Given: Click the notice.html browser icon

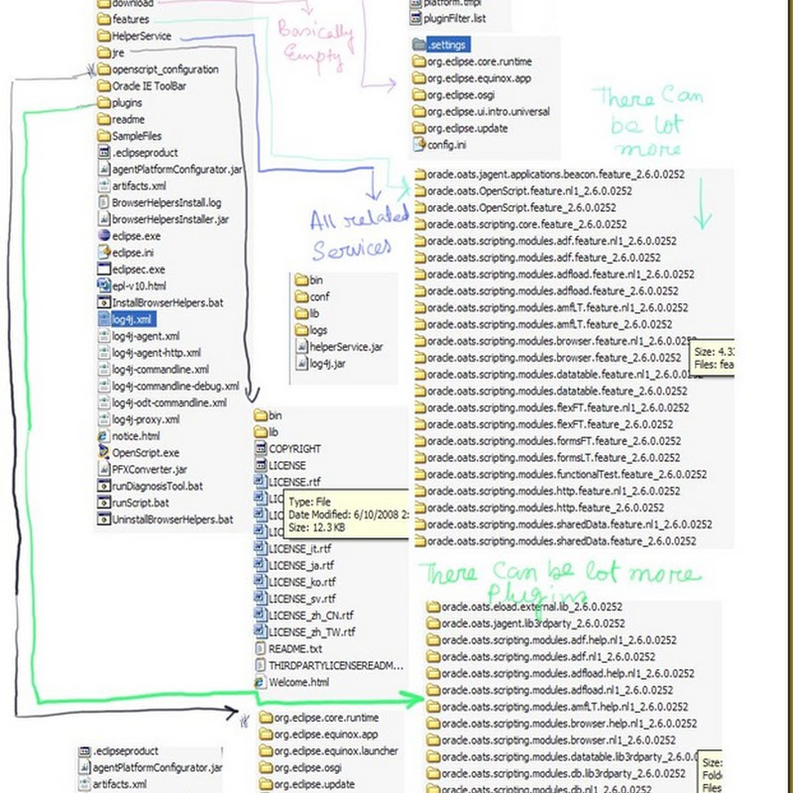Looking at the screenshot, I should point(104,435).
